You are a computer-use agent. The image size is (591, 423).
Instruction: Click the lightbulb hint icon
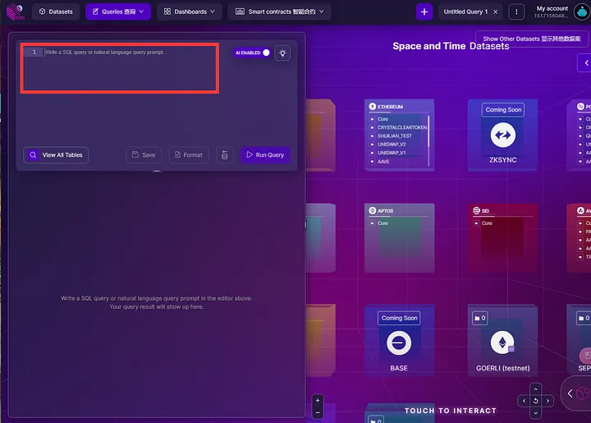pos(282,53)
